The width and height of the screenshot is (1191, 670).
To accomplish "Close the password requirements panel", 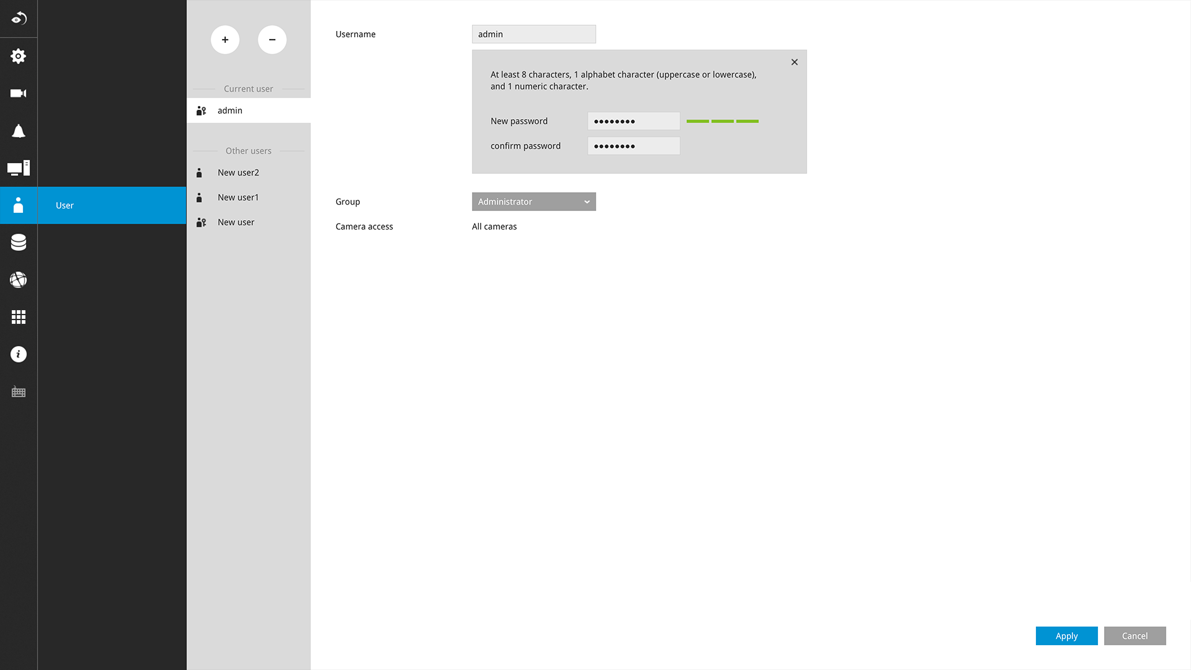I will coord(795,62).
